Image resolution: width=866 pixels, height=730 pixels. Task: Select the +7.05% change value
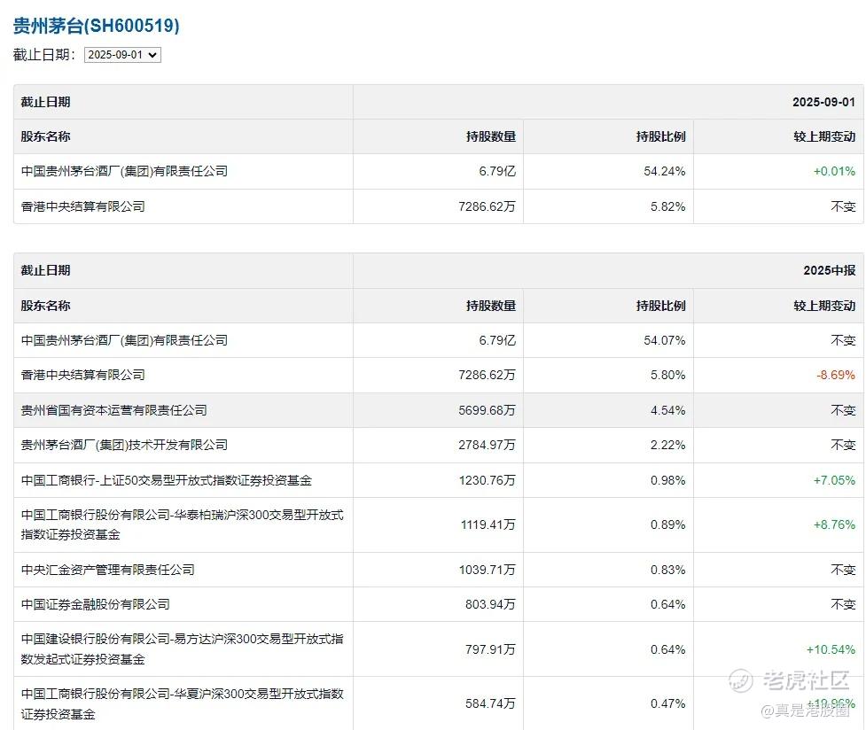pos(834,480)
